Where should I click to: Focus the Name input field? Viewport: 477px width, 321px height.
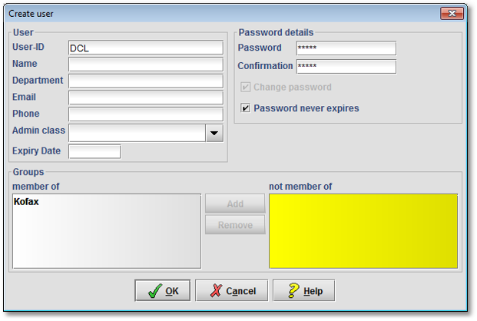coord(145,65)
